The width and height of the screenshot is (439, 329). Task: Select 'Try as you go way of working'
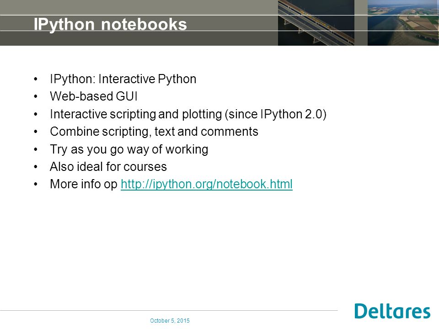129,149
